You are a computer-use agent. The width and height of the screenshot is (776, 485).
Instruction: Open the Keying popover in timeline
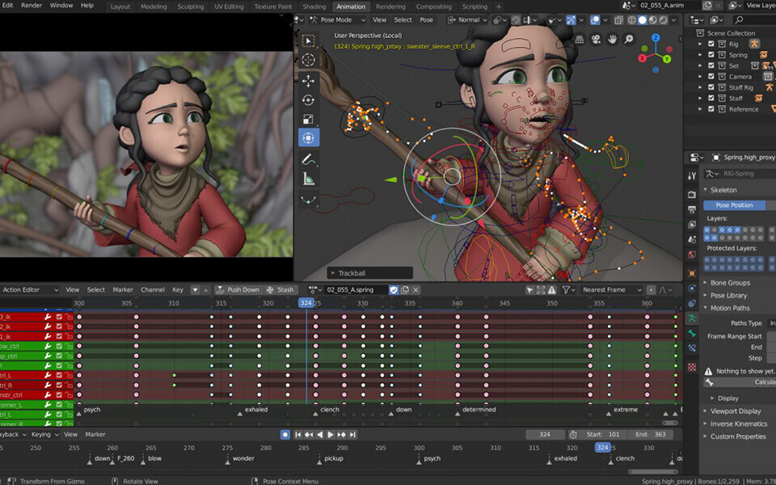tap(45, 435)
